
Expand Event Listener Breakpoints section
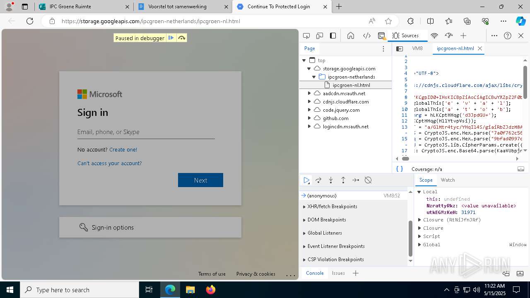354,246
